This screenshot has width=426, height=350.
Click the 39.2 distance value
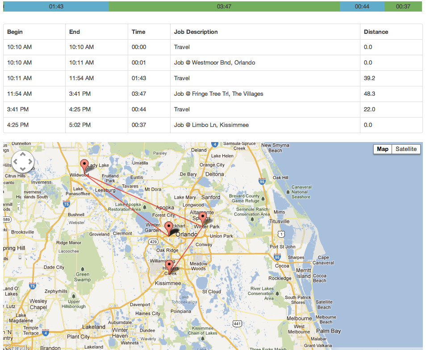pos(369,78)
